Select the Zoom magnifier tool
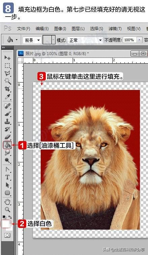Viewport: 148px width, 255px height. [x=7, y=210]
